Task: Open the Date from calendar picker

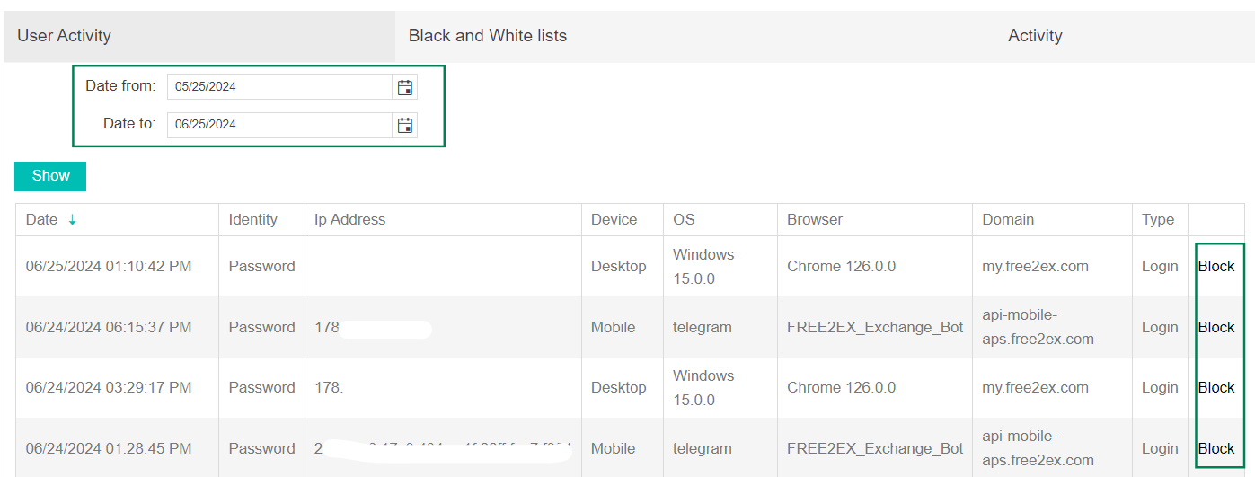Action: coord(405,87)
